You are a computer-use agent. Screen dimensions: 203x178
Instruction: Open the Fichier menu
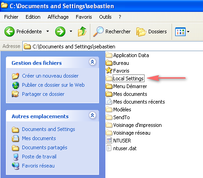(11, 17)
